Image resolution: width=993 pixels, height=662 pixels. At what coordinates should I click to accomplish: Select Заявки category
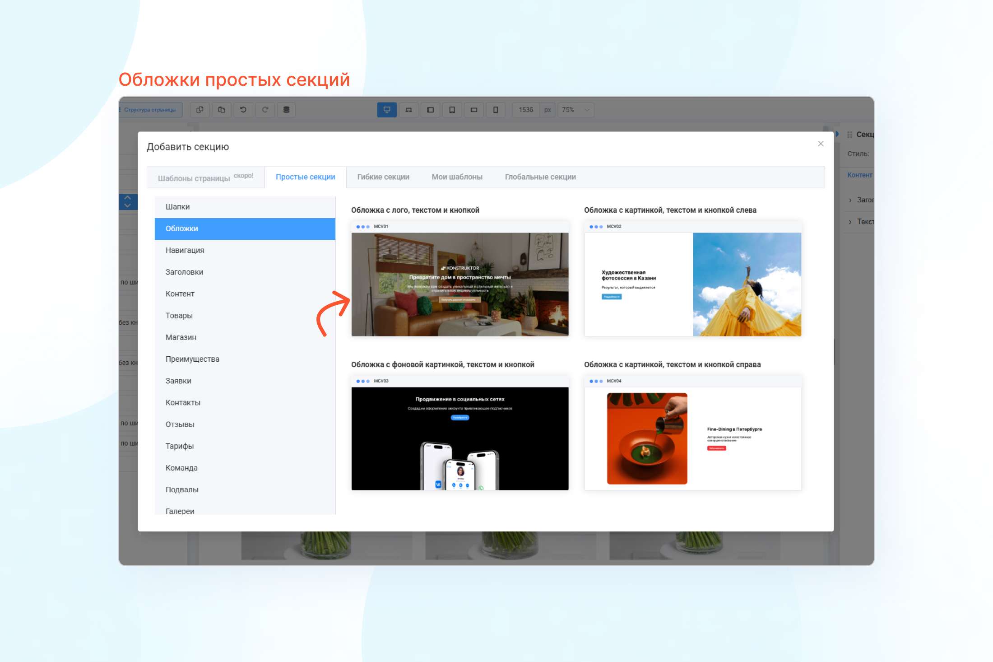pyautogui.click(x=245, y=381)
